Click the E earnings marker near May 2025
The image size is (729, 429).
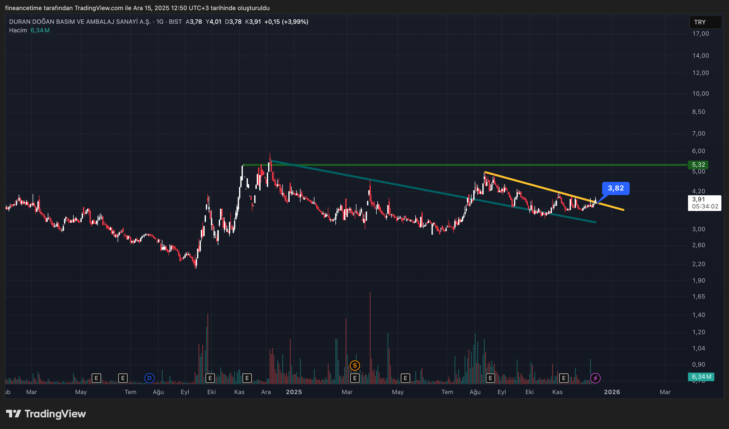coord(405,378)
